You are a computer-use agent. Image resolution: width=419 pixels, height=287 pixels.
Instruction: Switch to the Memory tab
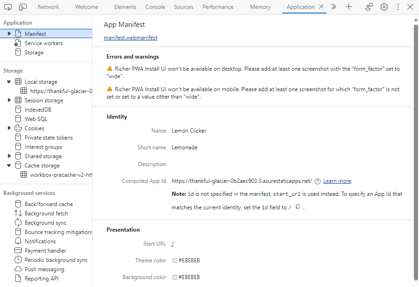[x=260, y=7]
